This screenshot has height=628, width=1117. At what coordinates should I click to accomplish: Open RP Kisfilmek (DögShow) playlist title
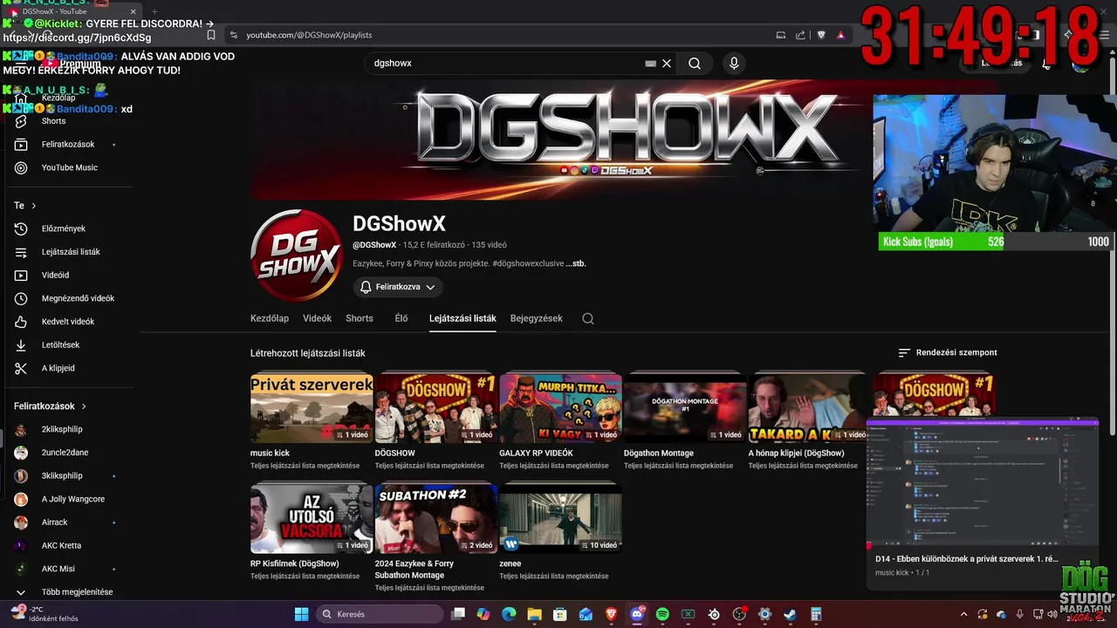pos(294,563)
